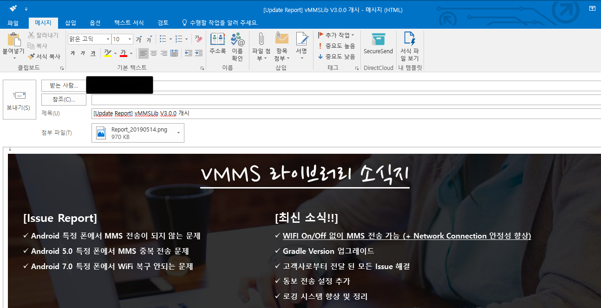Viewport: 601px width, 308px height.
Task: Apply red font color
Action: [123, 53]
